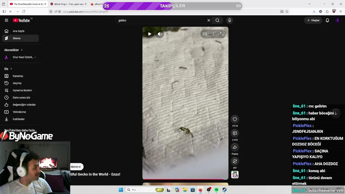Submit the search with the magnifier icon
The height and width of the screenshot is (194, 345).
(x=217, y=20)
